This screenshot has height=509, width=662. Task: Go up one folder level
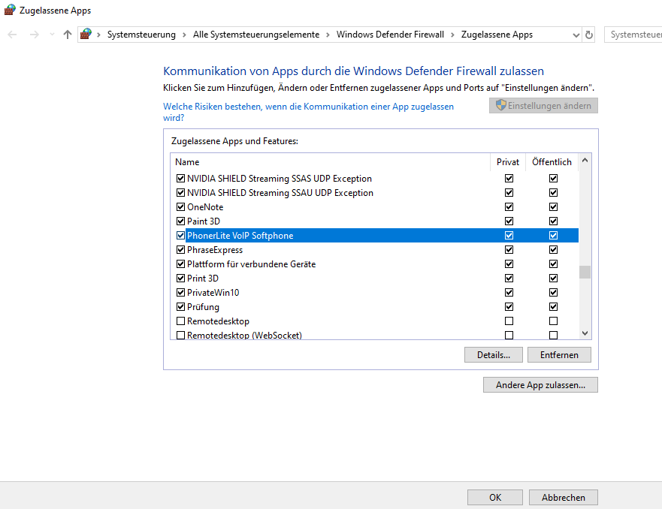(x=68, y=35)
